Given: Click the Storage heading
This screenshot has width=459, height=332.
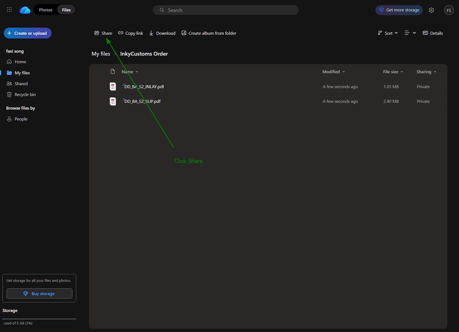Looking at the screenshot, I should pyautogui.click(x=10, y=310).
